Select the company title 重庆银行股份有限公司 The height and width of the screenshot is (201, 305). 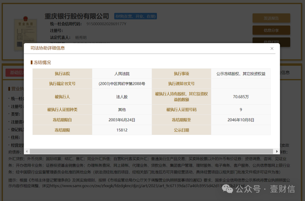77,16
